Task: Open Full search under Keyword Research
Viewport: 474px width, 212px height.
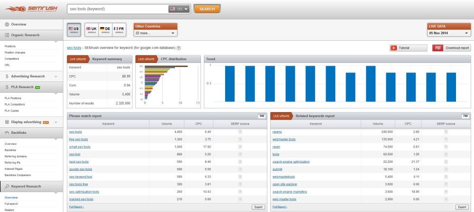Action: (11, 204)
